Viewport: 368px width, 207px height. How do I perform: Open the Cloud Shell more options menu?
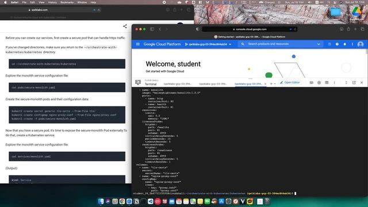335,83
